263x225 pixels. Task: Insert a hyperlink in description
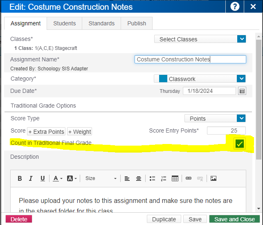pos(189,178)
